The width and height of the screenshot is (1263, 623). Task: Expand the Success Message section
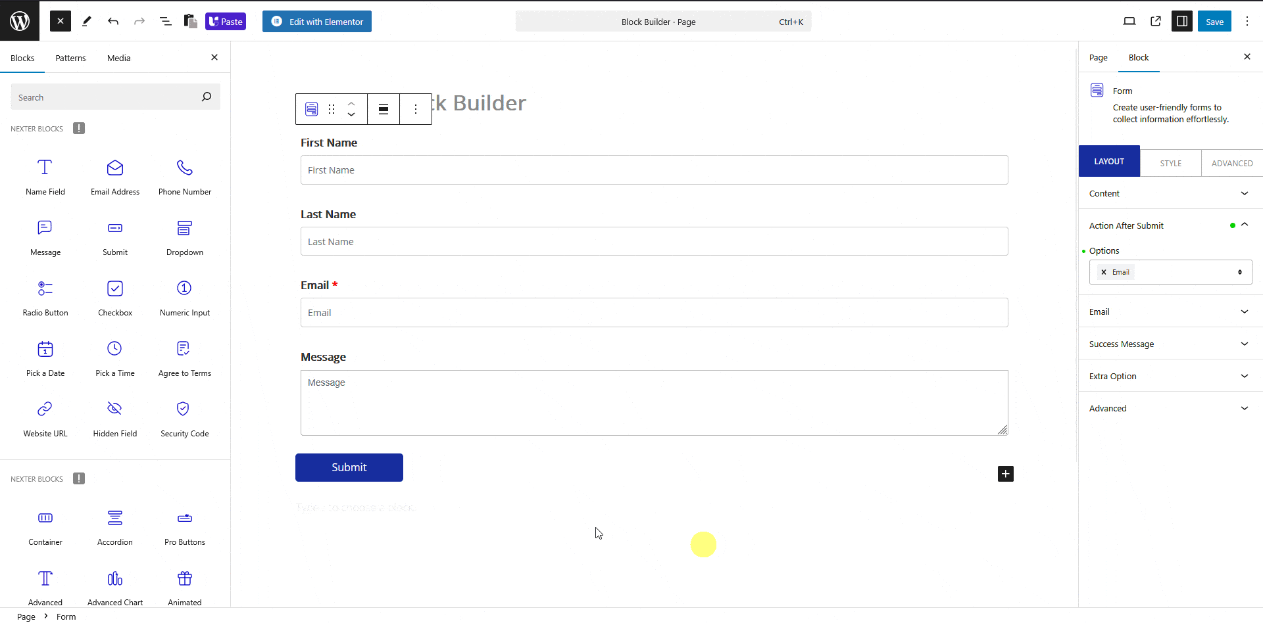coord(1170,344)
